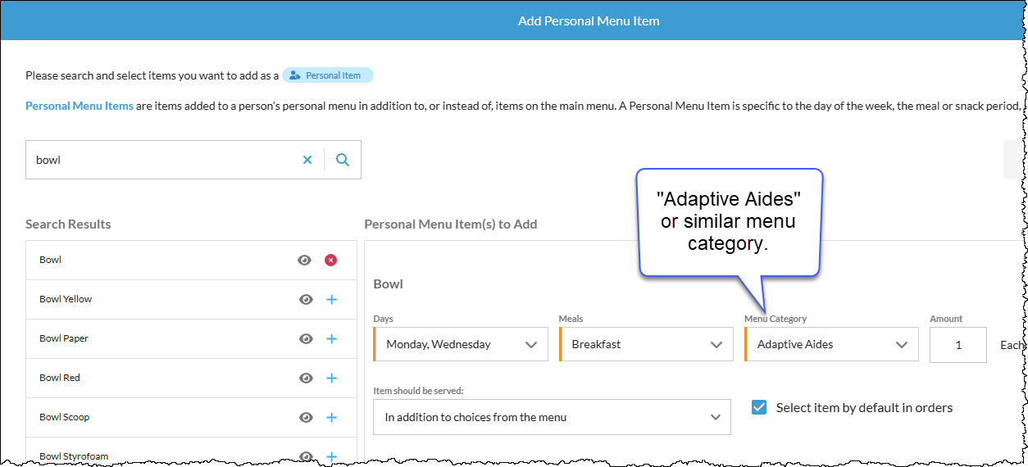Open the Item should be served dropdown
The height and width of the screenshot is (467, 1028).
(x=552, y=417)
